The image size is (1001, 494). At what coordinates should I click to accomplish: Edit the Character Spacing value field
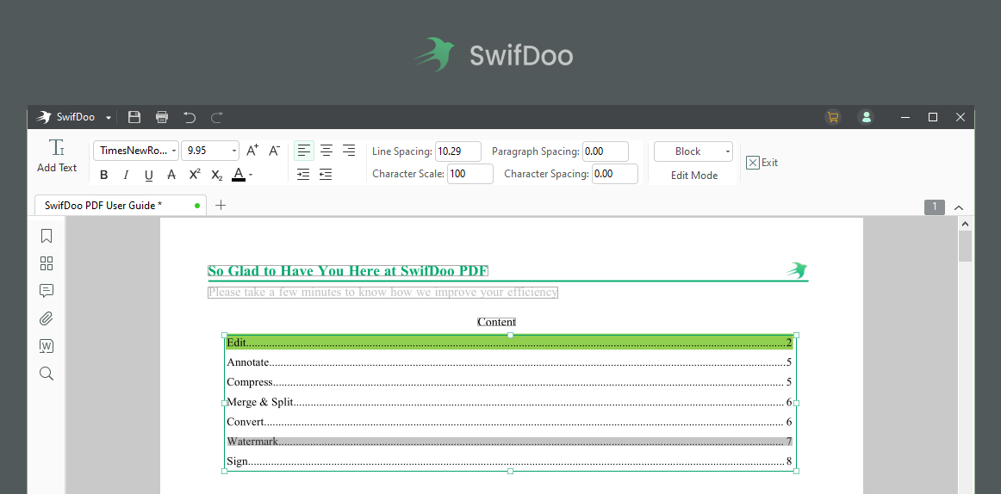click(x=615, y=173)
